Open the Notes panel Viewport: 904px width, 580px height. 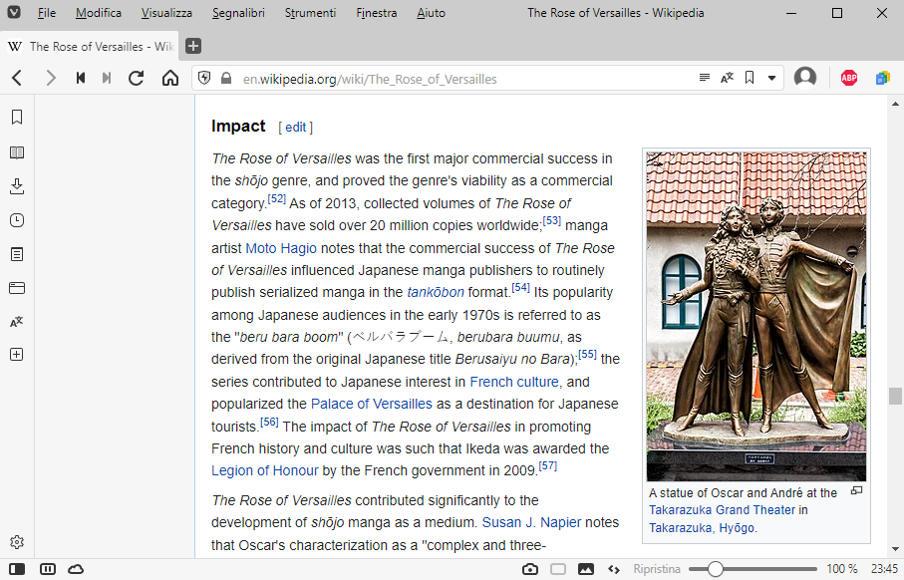[17, 254]
